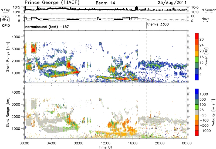Click the 20 tick on Power colorbar
Screen dimensions: 216x149
[201, 51]
